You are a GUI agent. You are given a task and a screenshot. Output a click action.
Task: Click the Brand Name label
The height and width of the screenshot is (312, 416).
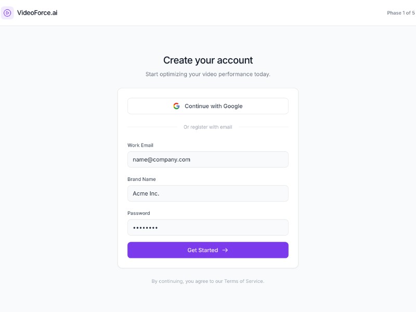141,179
